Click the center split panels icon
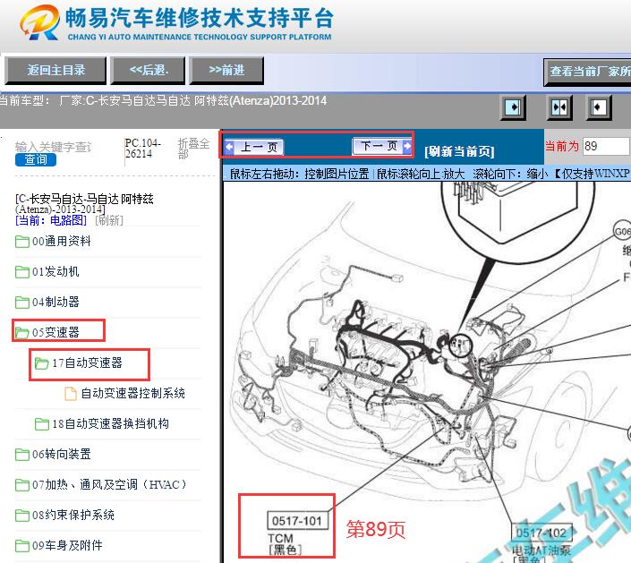The image size is (631, 563). pyautogui.click(x=559, y=107)
